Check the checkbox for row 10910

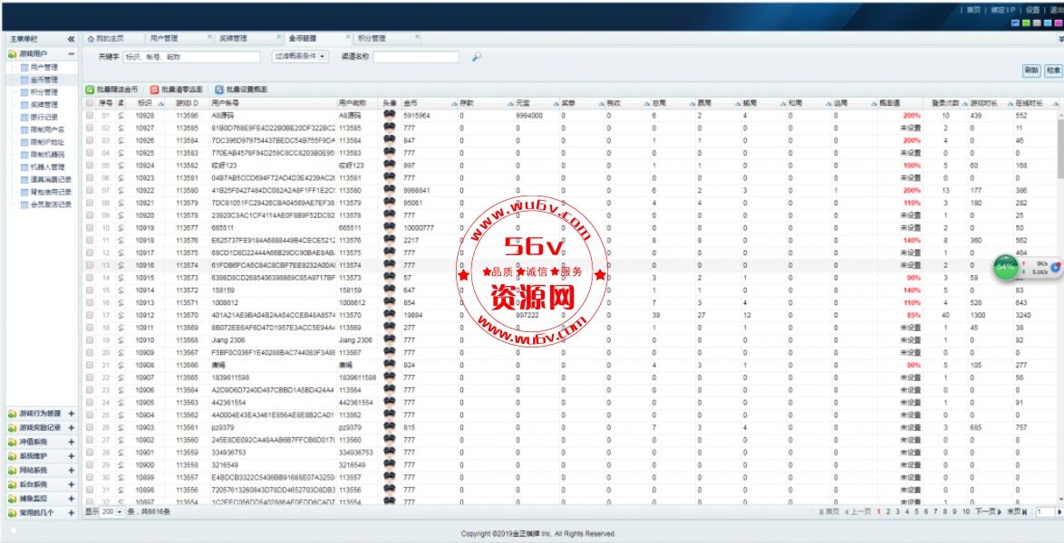click(90, 339)
